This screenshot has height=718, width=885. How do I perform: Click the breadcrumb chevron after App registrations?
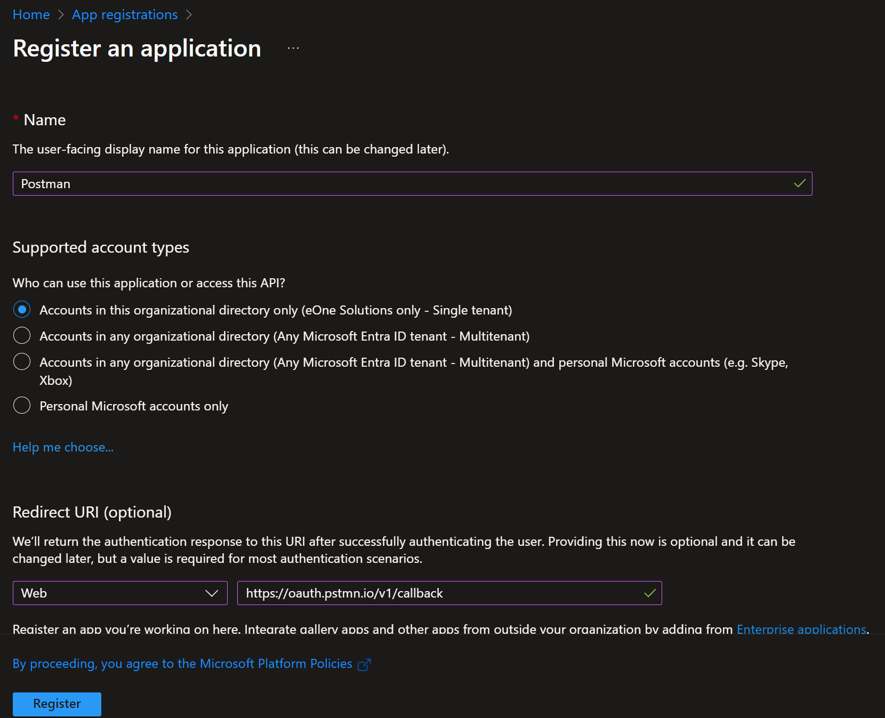pos(189,15)
